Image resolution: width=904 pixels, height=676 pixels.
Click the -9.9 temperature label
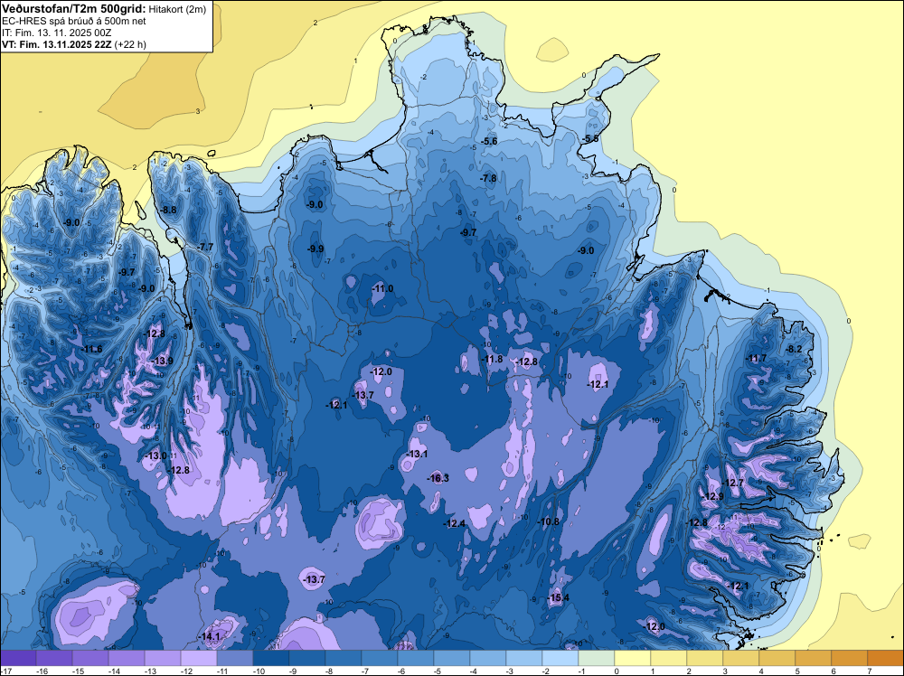coord(315,249)
